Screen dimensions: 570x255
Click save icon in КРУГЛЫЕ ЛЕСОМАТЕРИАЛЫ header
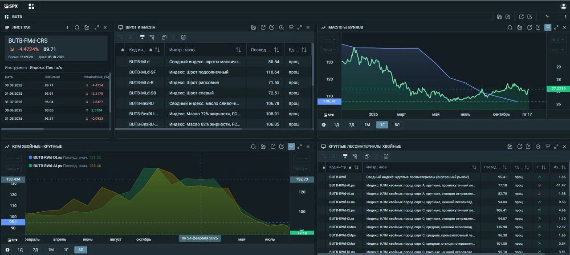point(510,146)
